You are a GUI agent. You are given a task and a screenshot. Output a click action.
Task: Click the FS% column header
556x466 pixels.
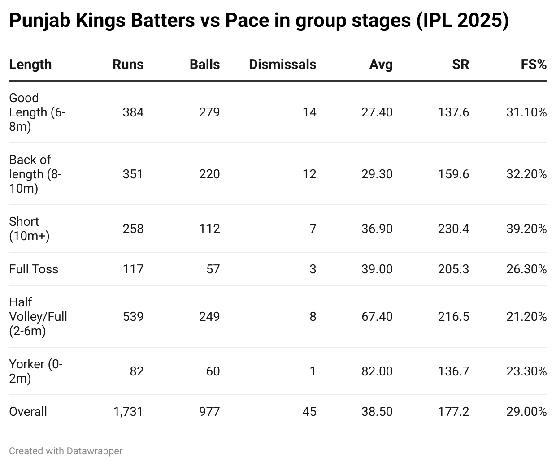pyautogui.click(x=533, y=65)
